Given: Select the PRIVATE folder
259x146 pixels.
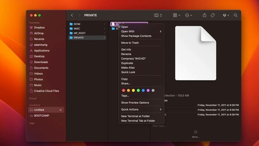Looking at the screenshot, I should [87, 38].
